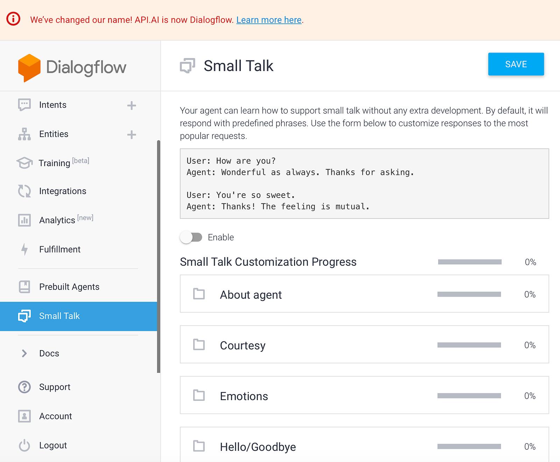Click the Logout power icon
This screenshot has height=462, width=560.
24,446
